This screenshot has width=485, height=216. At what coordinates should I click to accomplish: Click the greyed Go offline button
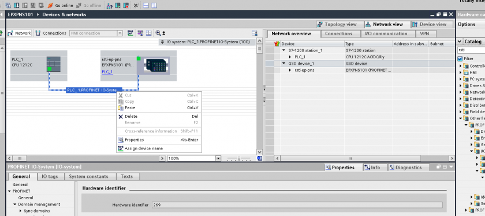click(x=88, y=6)
